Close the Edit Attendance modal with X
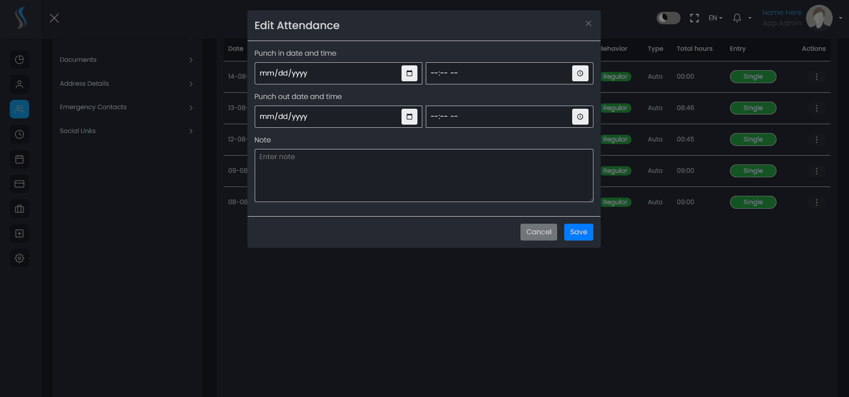Viewport: 849px width, 397px height. pos(588,23)
